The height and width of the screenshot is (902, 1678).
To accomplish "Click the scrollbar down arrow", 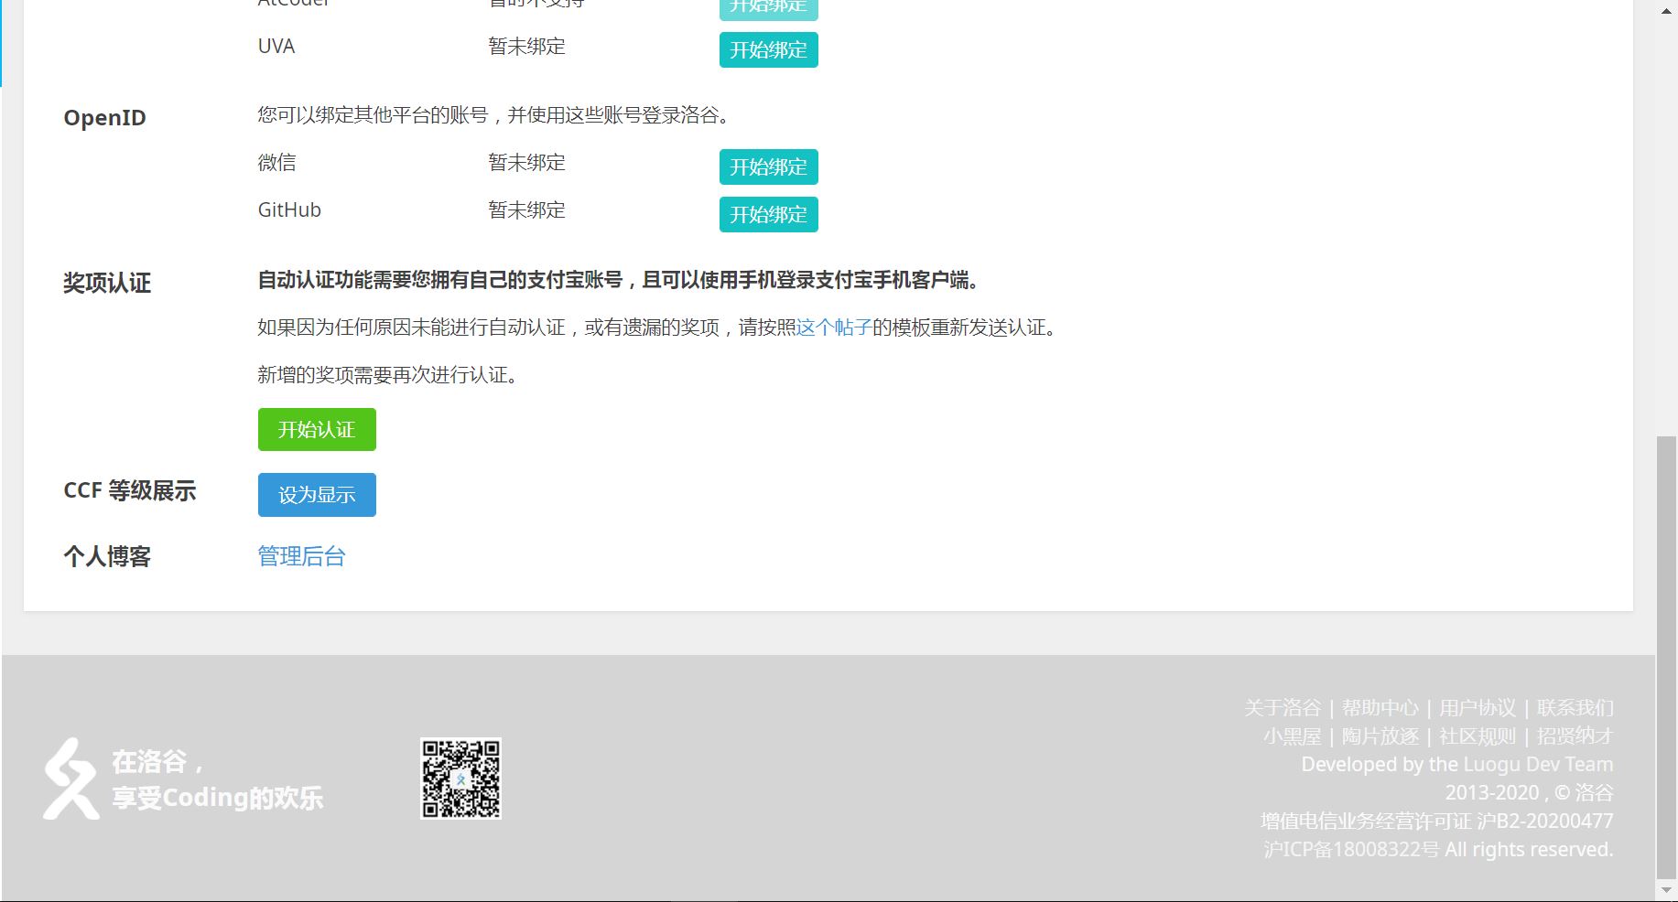I will [x=1664, y=888].
